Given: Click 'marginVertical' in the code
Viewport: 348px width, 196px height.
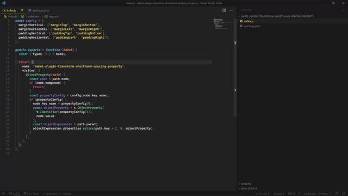Looking at the screenshot, I should click(x=31, y=25).
